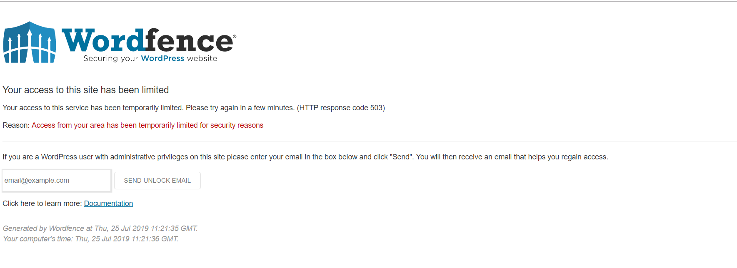Click the 'Reason:' label

tap(16, 125)
